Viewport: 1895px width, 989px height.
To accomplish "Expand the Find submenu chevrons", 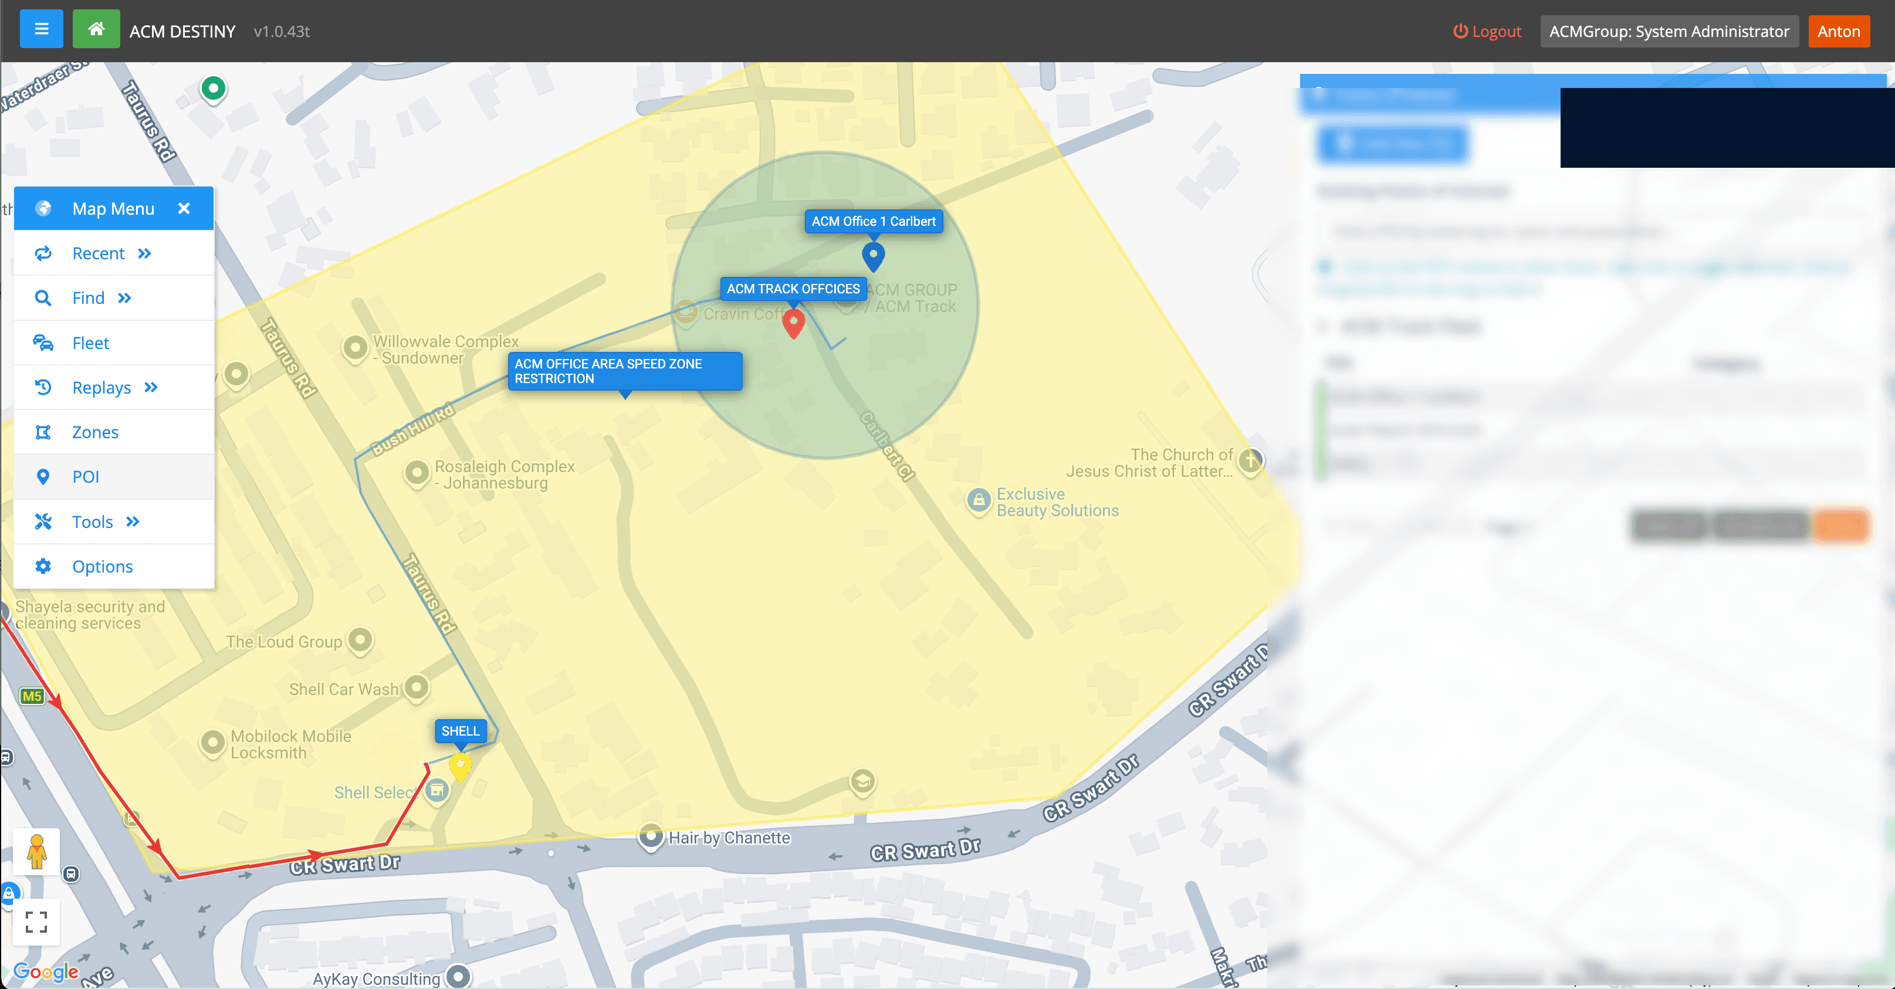I will [125, 298].
